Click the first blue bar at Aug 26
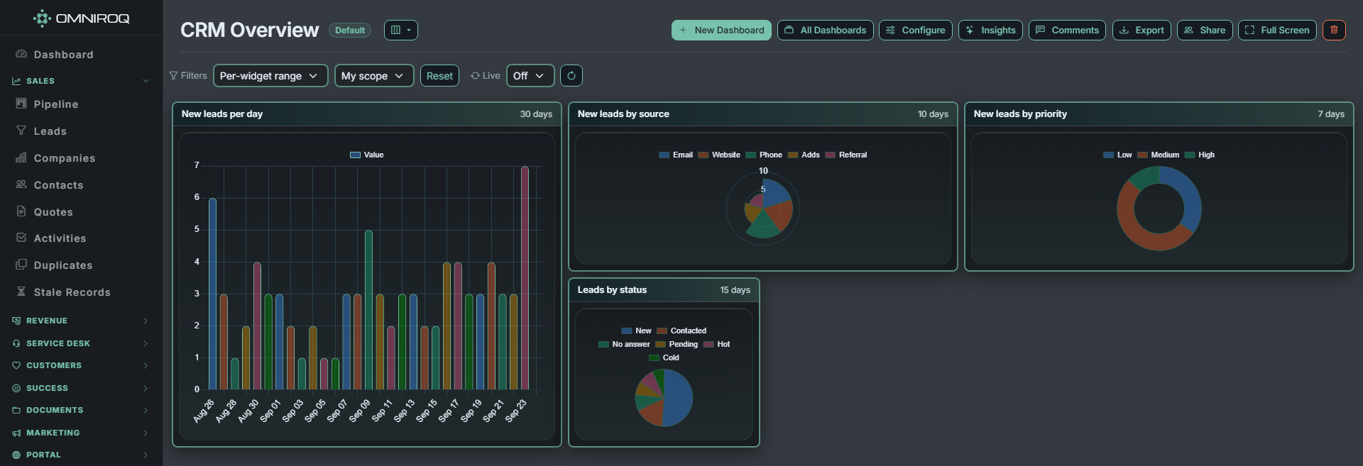Viewport: 1363px width, 466px height. [x=212, y=294]
